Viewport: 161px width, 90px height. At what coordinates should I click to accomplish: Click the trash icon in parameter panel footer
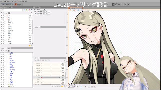64,86
